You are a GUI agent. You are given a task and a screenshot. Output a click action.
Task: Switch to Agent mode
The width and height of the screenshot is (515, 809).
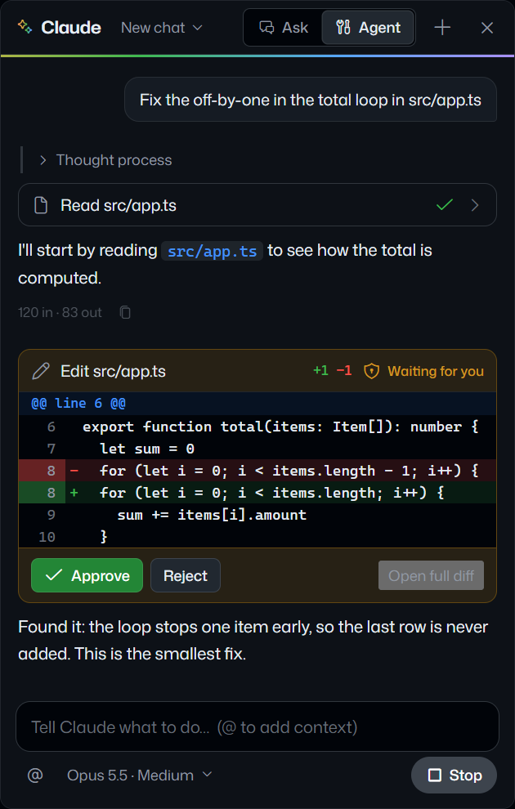tap(368, 27)
